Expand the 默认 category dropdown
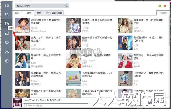 pyautogui.click(x=19, y=13)
